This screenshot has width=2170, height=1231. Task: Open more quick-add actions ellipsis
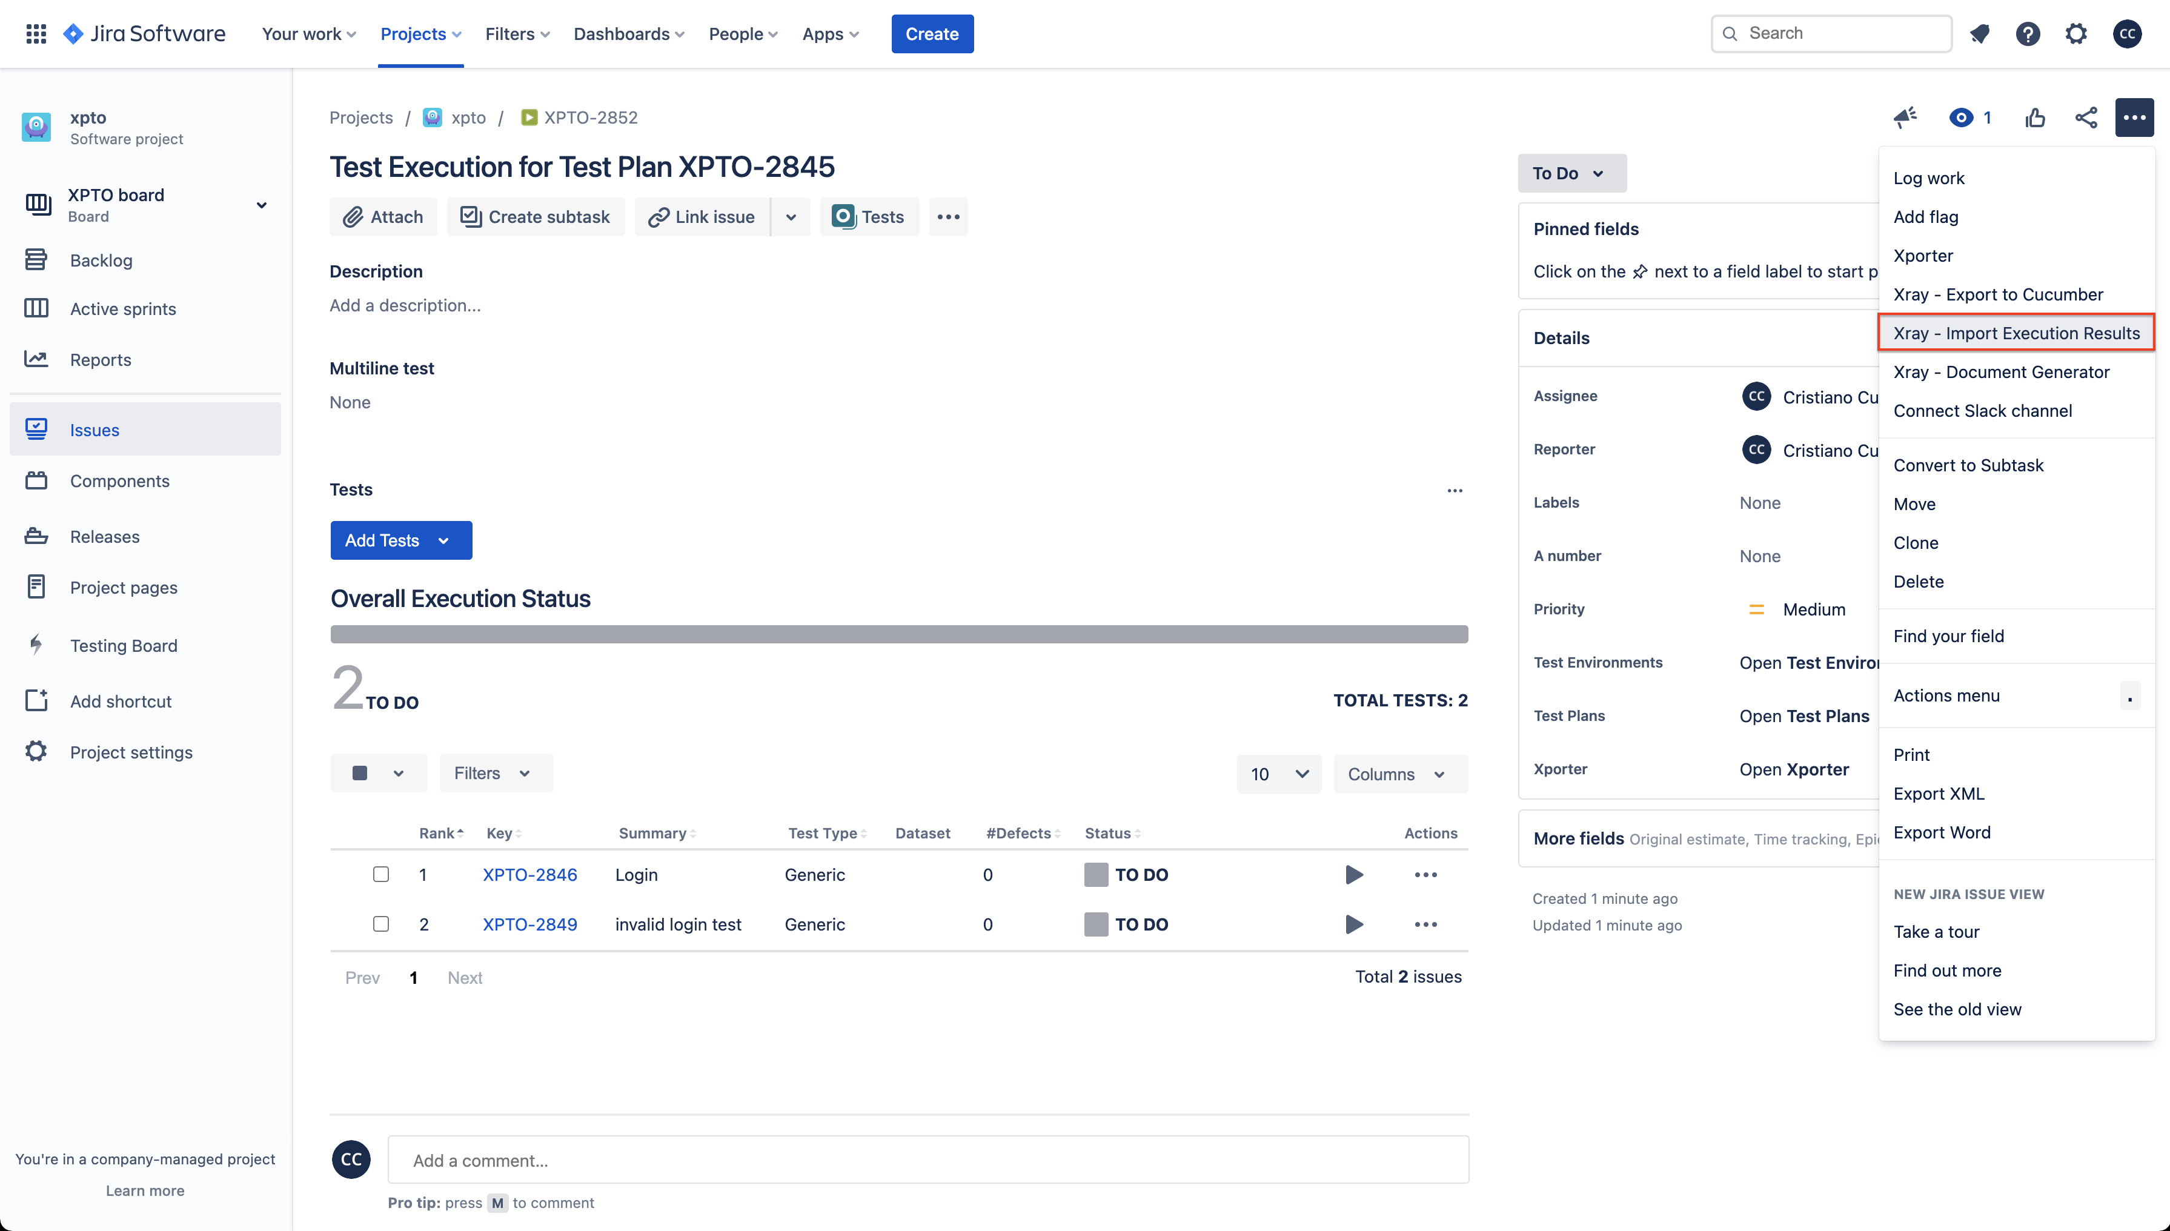(949, 217)
